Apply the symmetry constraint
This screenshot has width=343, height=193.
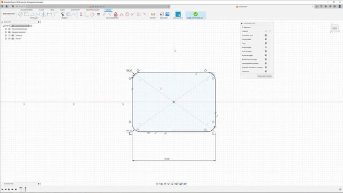click(x=139, y=14)
